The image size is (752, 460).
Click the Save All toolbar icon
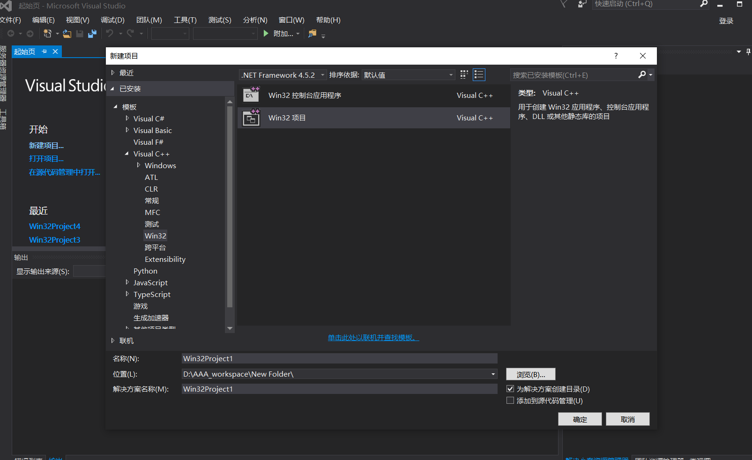pos(92,34)
